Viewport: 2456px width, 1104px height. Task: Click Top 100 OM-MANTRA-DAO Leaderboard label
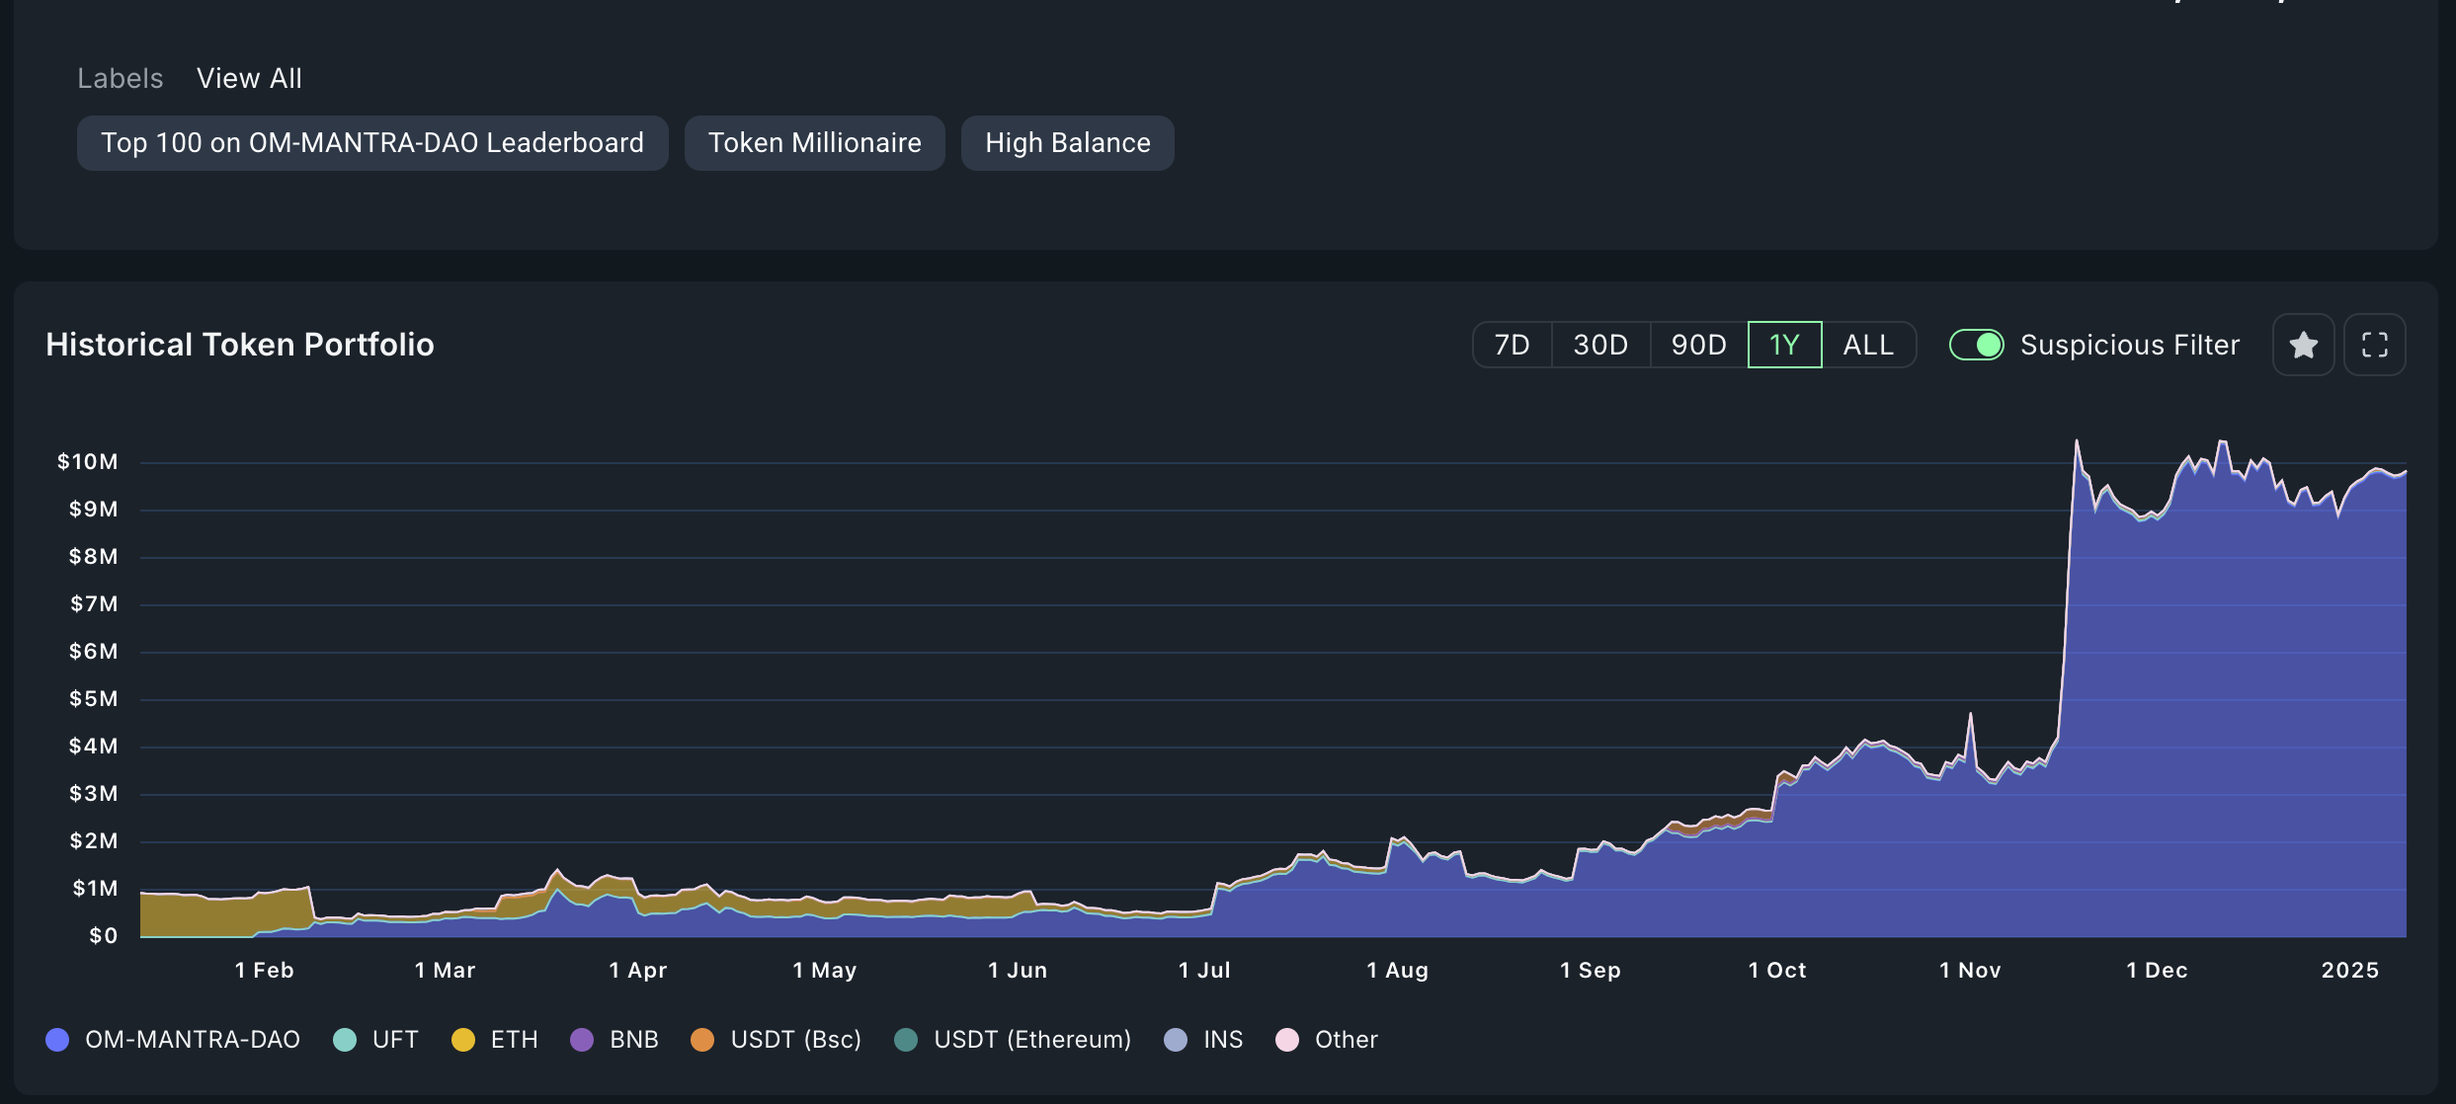coord(372,143)
